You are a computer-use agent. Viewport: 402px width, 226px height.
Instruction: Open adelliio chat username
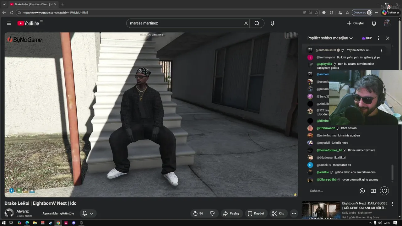click(323, 172)
